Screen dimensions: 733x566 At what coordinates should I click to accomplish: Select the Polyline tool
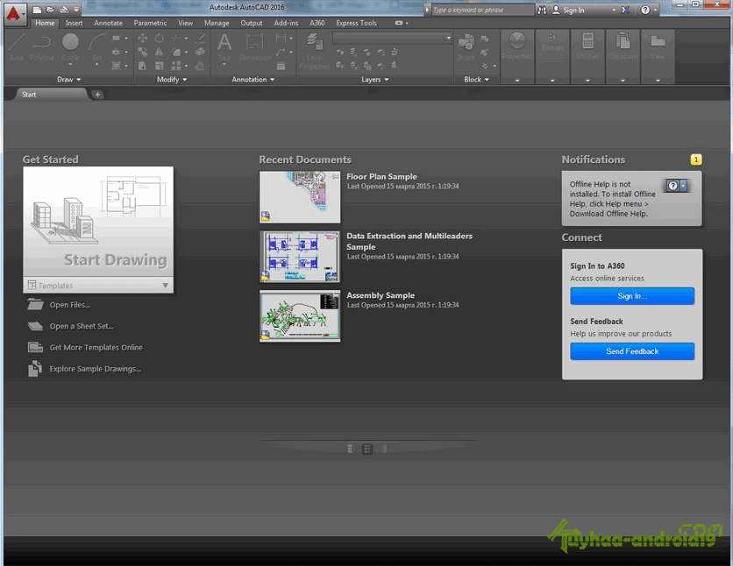(41, 47)
